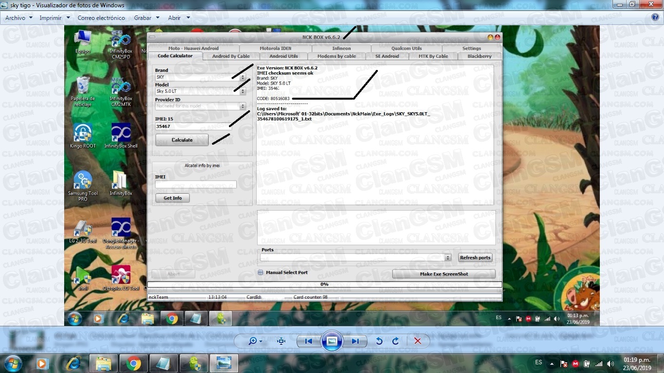The height and width of the screenshot is (373, 664).
Task: Open the SE Android tab
Action: [387, 56]
